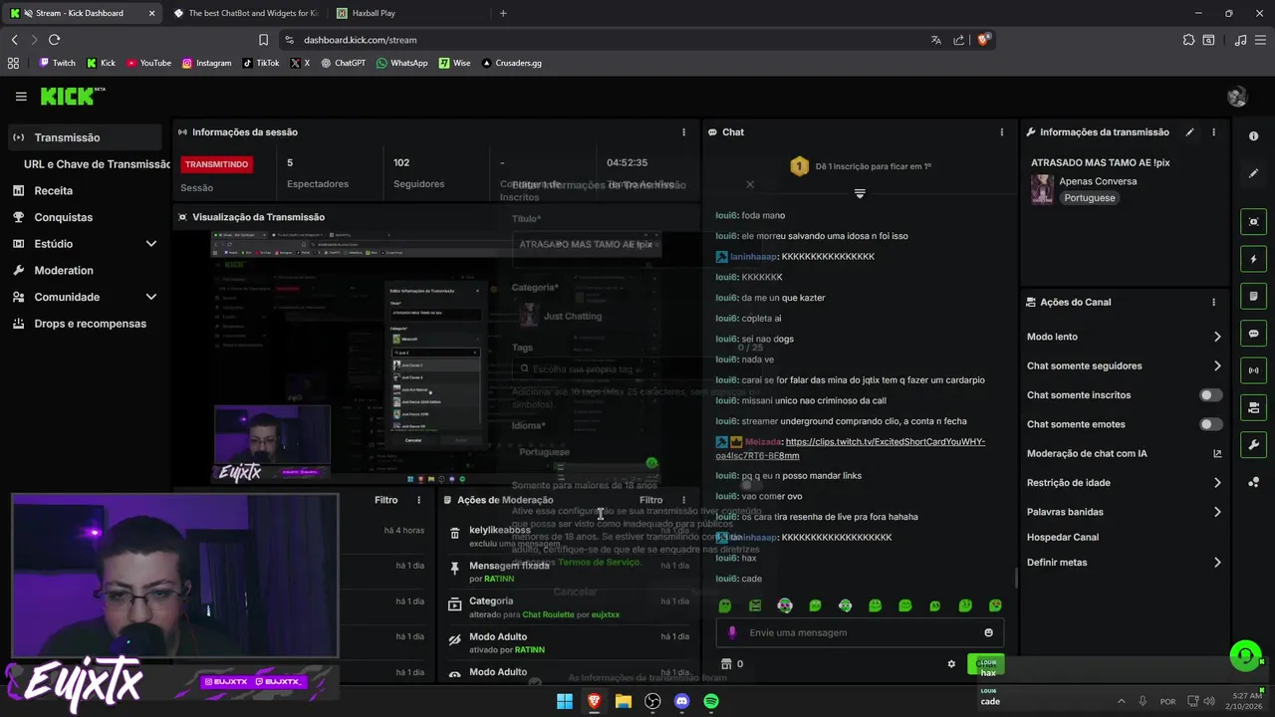1275x717 pixels.
Task: Toggle the chat bubble icon in right rail
Action: coord(1253,334)
